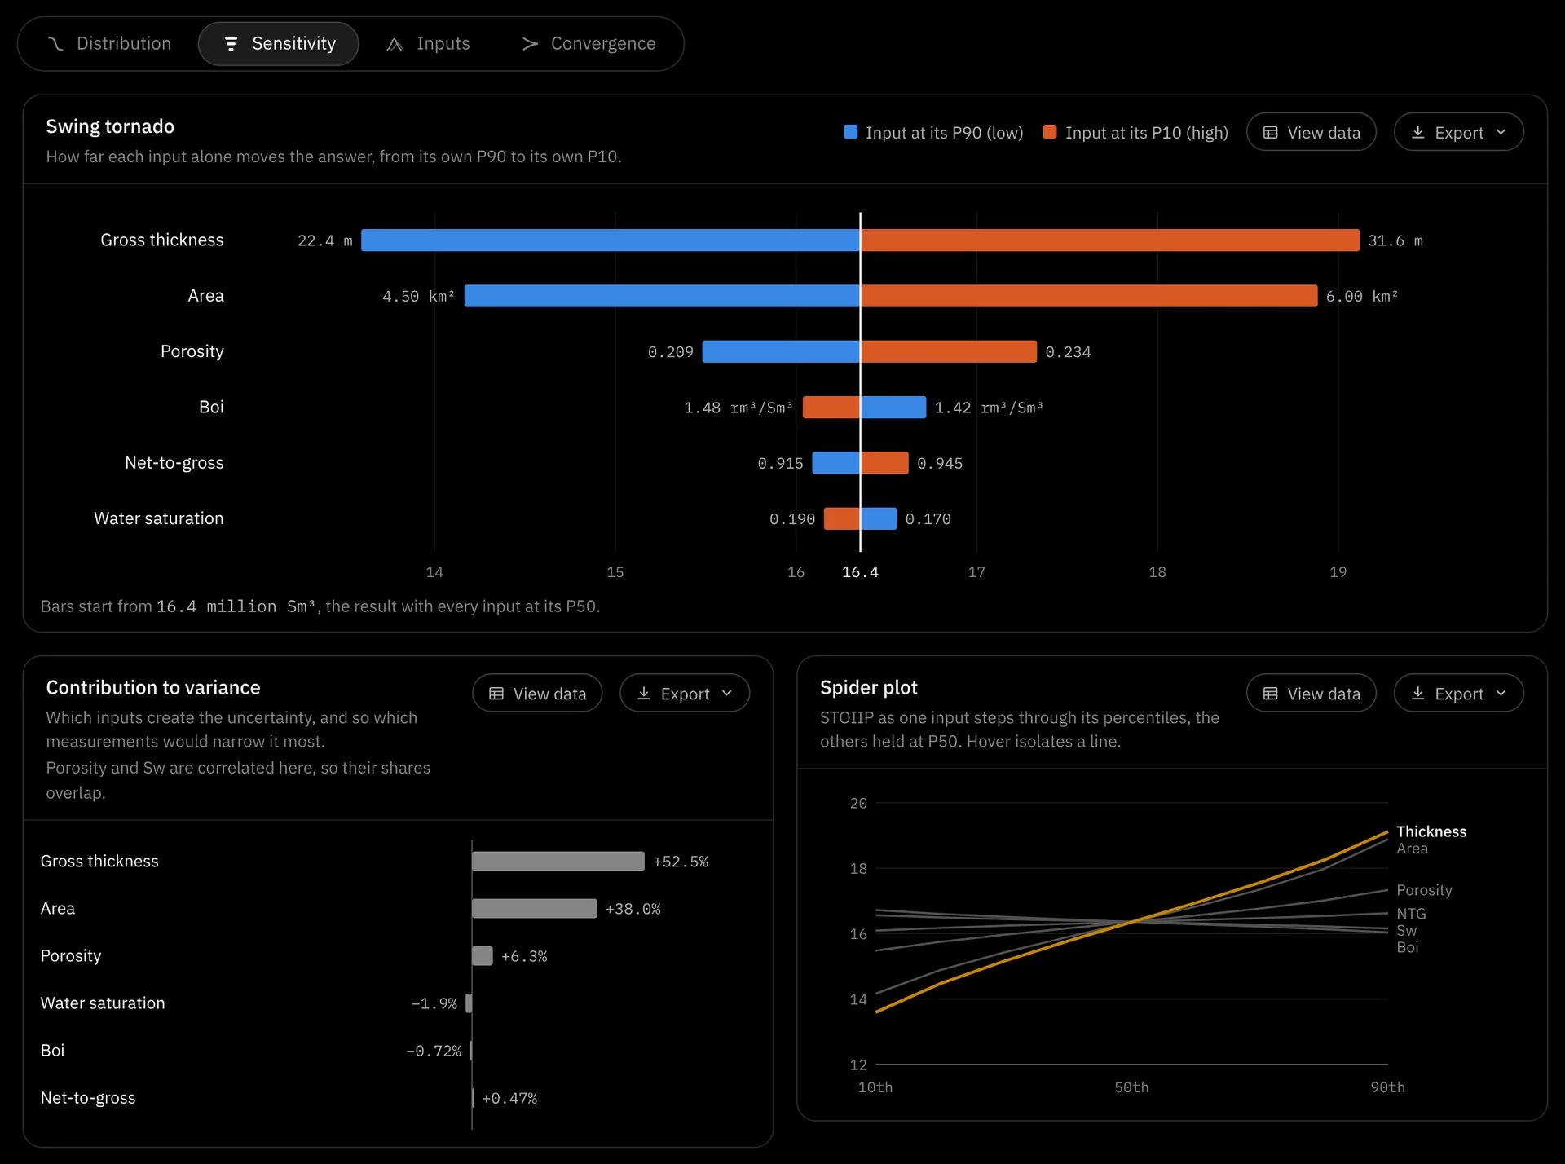Click table icon in Contribution to variance View data
The width and height of the screenshot is (1565, 1164).
click(496, 693)
